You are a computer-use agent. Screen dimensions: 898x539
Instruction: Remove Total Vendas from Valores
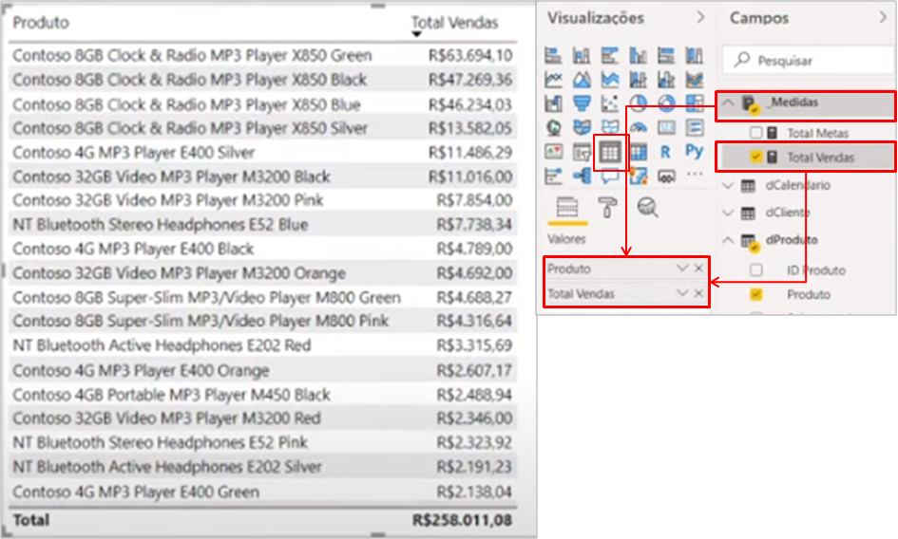[699, 294]
